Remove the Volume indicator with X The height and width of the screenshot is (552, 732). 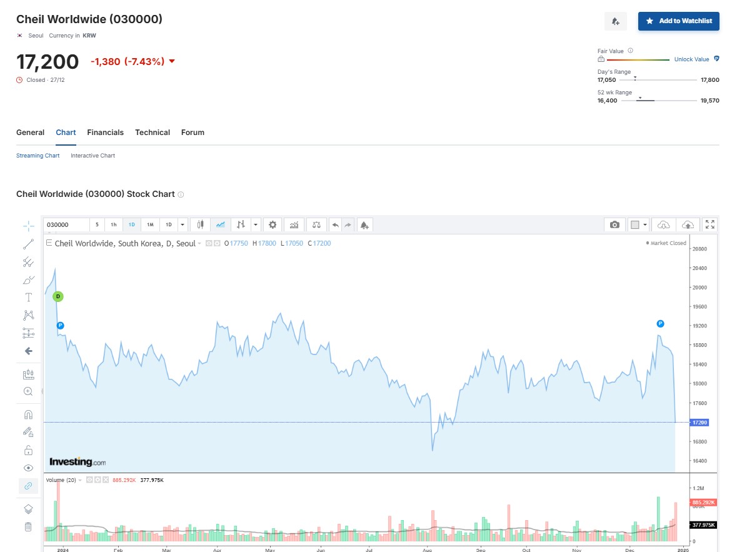point(106,479)
